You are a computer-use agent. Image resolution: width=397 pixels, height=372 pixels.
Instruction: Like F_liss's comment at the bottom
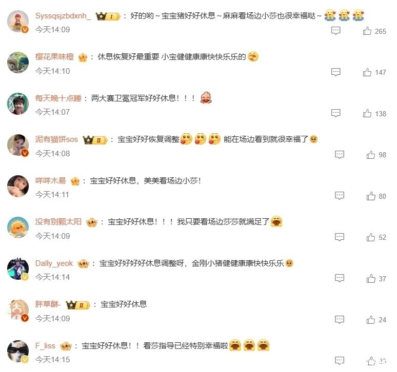(x=371, y=361)
